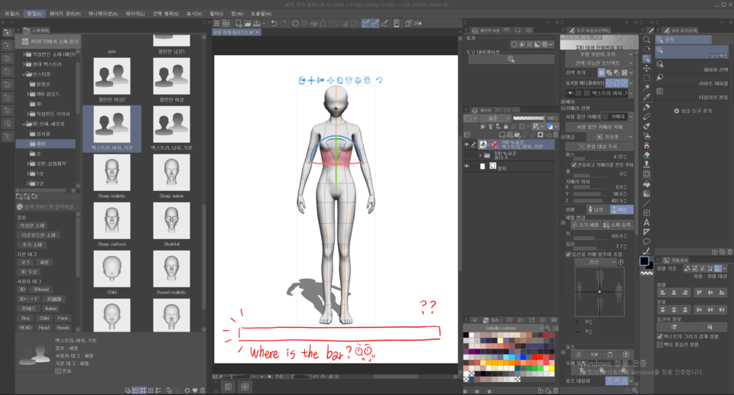Adjust the layer opacity slider showing 100
734x395 pixels.
(x=528, y=118)
